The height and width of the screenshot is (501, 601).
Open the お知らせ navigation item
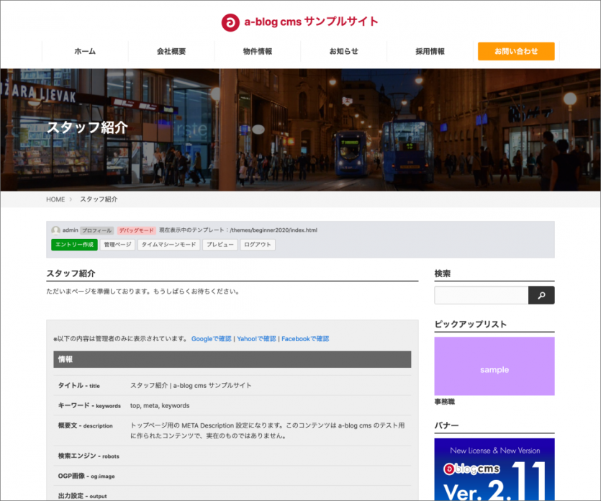pyautogui.click(x=344, y=51)
